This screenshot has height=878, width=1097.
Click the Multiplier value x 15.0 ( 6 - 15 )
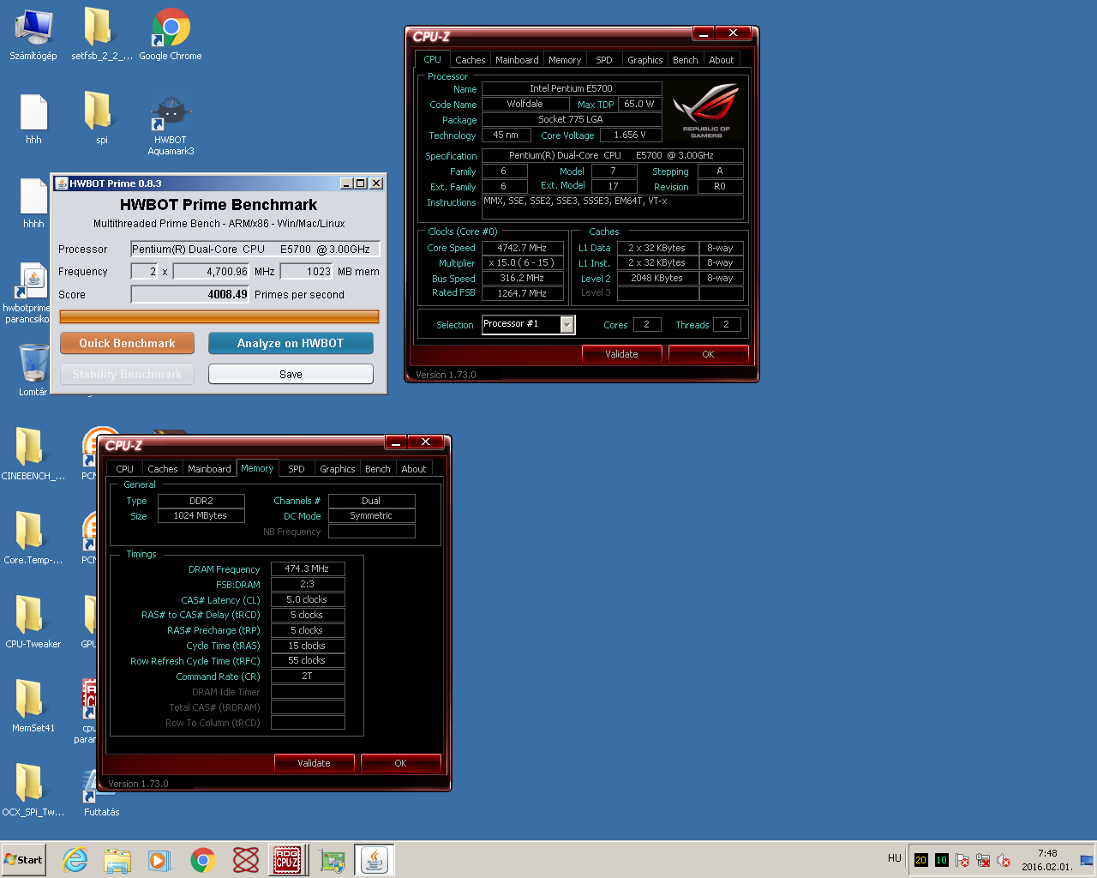pos(522,262)
